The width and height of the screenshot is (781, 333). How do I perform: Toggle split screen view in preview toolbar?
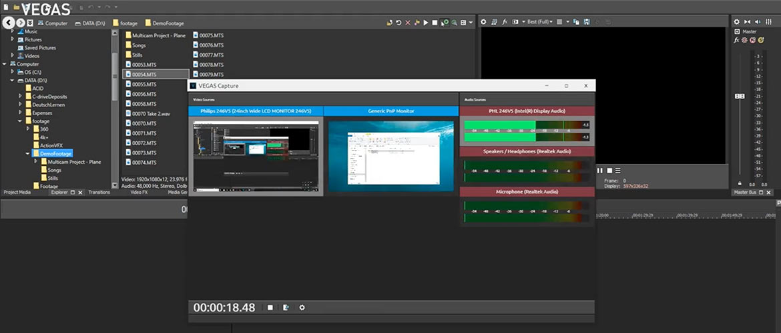(515, 22)
